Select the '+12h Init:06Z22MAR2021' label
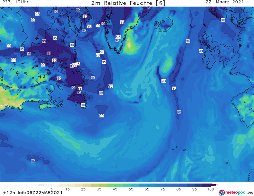Viewport: 254px width, 196px height. point(33,193)
